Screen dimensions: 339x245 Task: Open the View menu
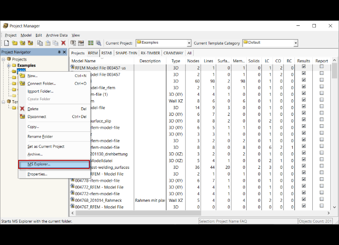coord(76,35)
